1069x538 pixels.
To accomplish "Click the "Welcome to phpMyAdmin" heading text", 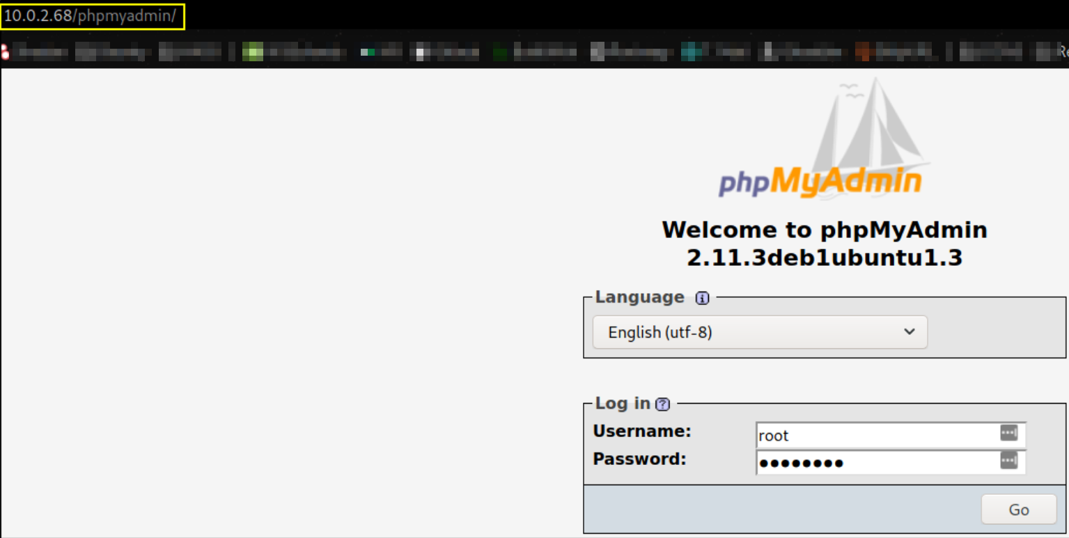I will coord(825,230).
